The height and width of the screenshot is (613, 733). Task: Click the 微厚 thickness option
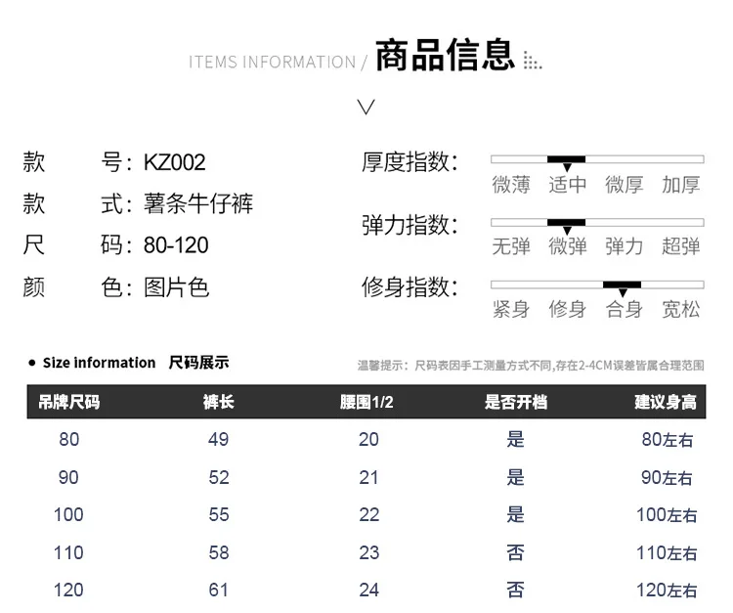[x=625, y=185]
